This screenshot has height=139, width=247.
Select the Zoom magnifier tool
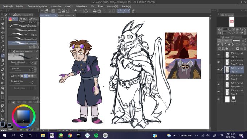[3, 19]
